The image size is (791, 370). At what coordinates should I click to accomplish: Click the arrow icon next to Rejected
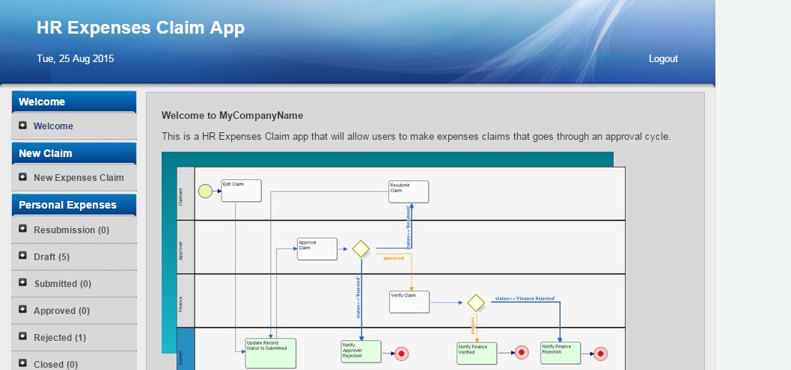tap(22, 336)
